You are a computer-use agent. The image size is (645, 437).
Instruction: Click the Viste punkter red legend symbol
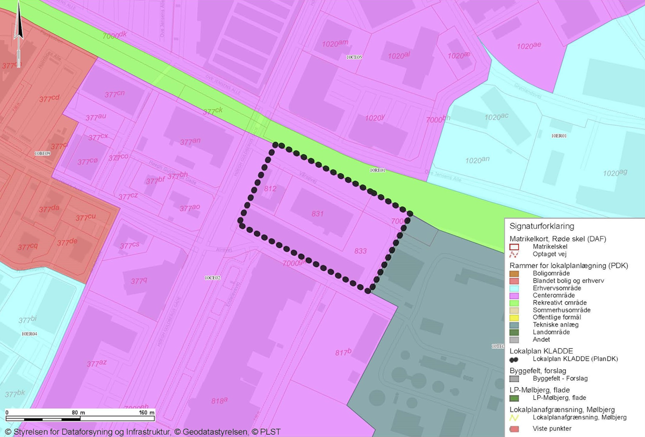[514, 428]
